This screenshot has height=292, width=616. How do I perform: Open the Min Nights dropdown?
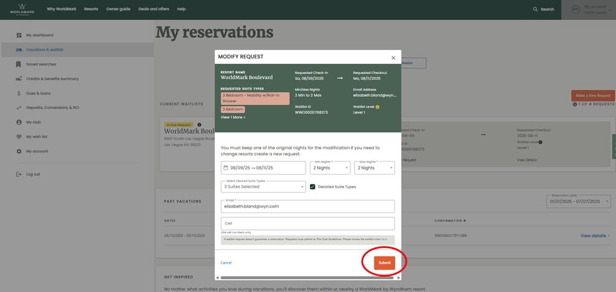tap(330, 168)
